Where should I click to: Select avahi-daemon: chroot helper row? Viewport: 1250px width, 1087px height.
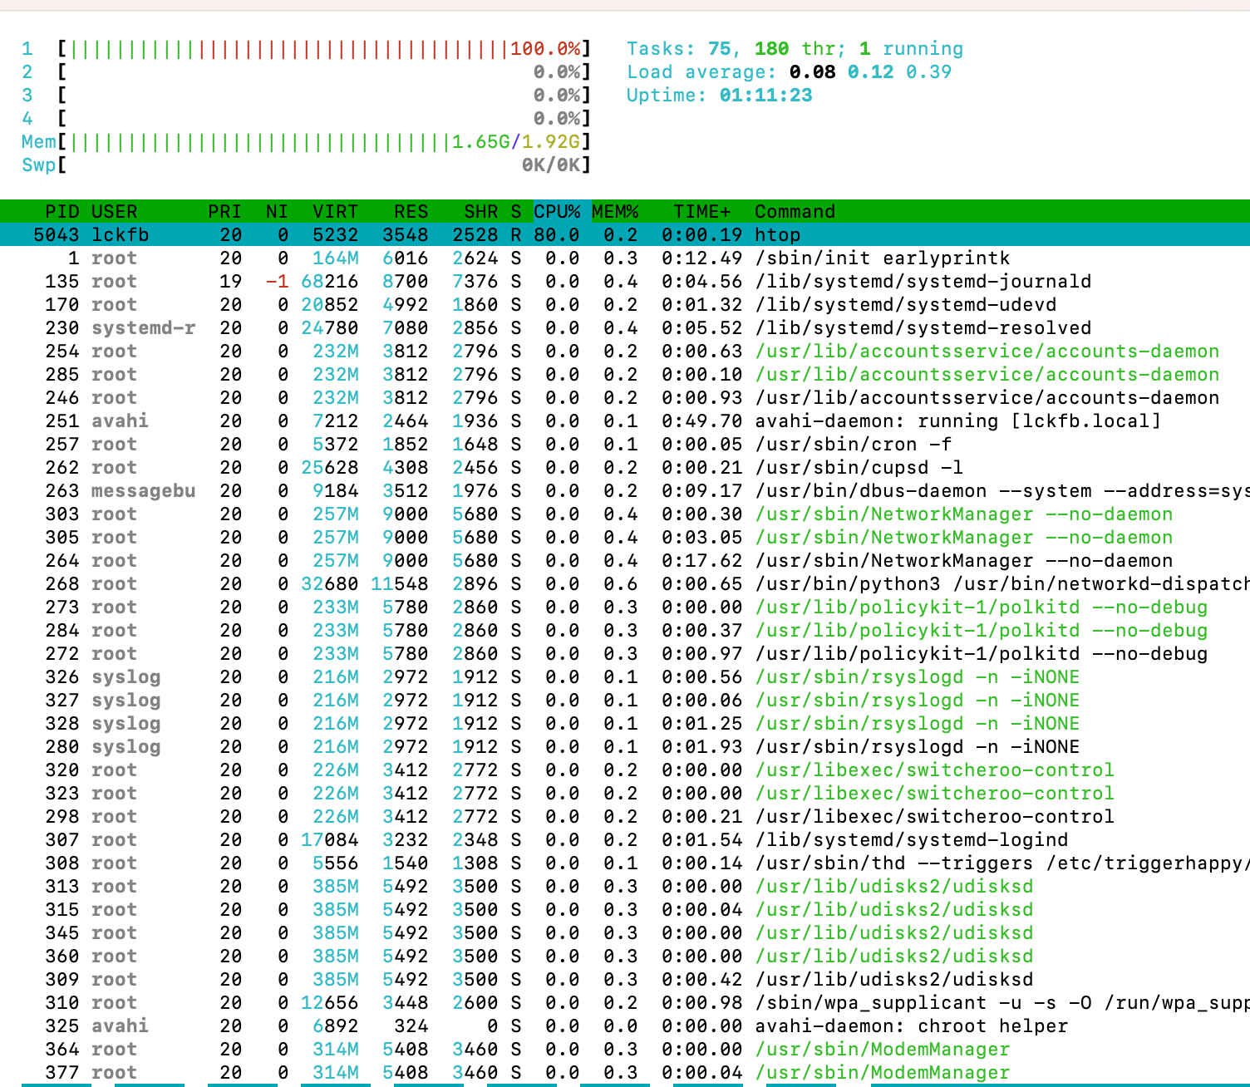(x=625, y=1026)
